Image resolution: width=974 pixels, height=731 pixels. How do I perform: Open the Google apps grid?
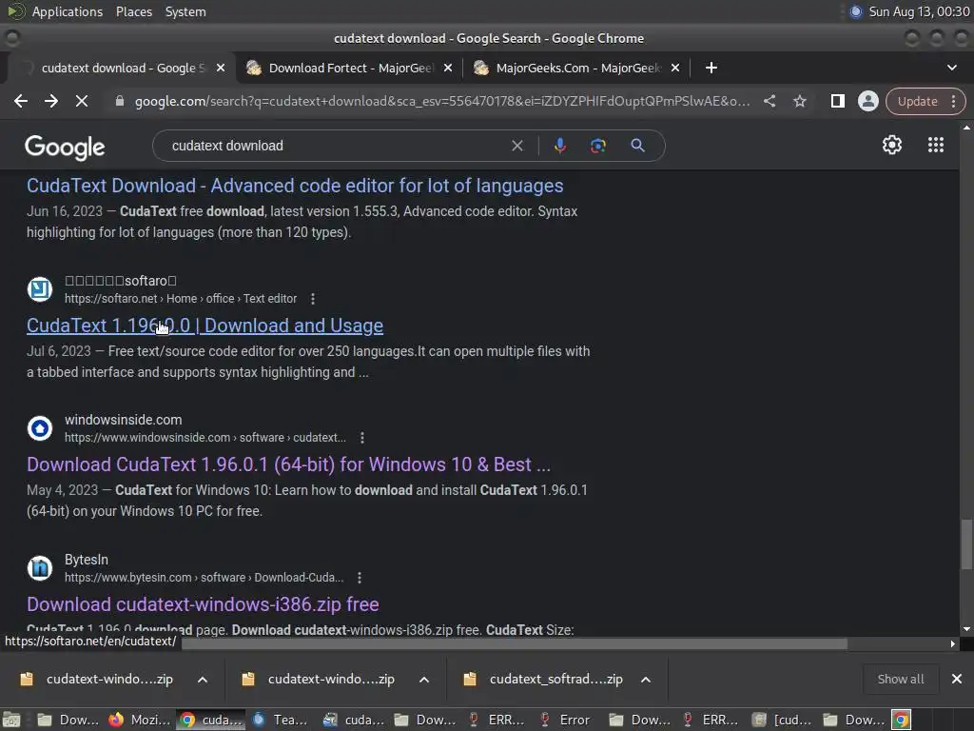(x=936, y=145)
